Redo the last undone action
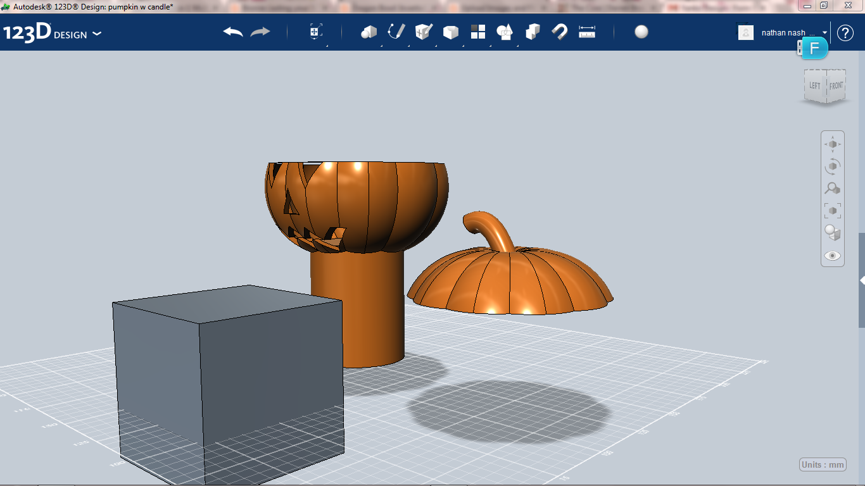Viewport: 865px width, 486px height. pyautogui.click(x=260, y=32)
